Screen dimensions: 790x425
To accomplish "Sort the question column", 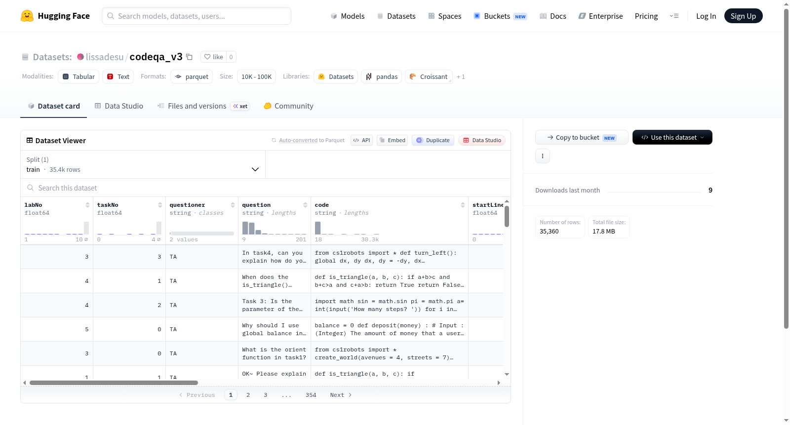I will [305, 205].
